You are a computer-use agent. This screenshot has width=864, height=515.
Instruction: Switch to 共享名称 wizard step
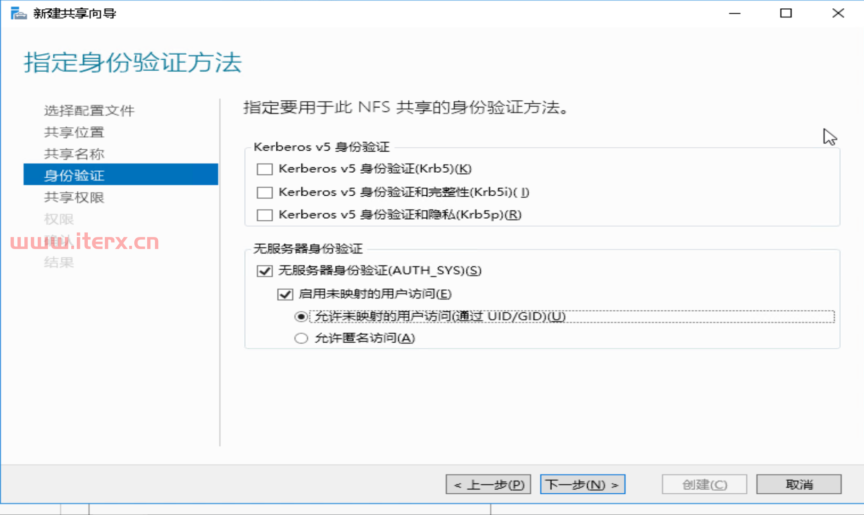tap(74, 153)
